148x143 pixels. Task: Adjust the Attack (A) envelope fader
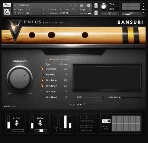click(x=56, y=122)
